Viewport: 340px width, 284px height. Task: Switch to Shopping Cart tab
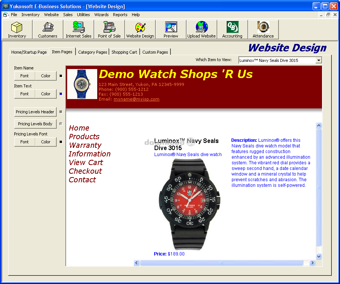(x=124, y=52)
